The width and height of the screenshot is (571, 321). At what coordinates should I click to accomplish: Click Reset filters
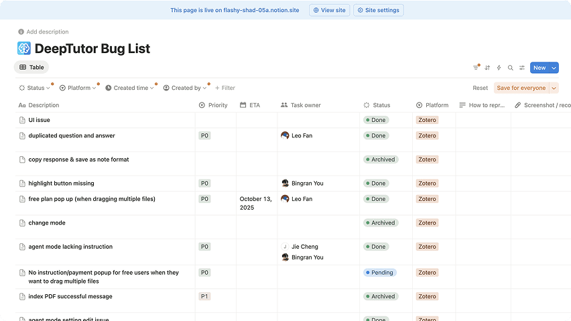click(480, 88)
